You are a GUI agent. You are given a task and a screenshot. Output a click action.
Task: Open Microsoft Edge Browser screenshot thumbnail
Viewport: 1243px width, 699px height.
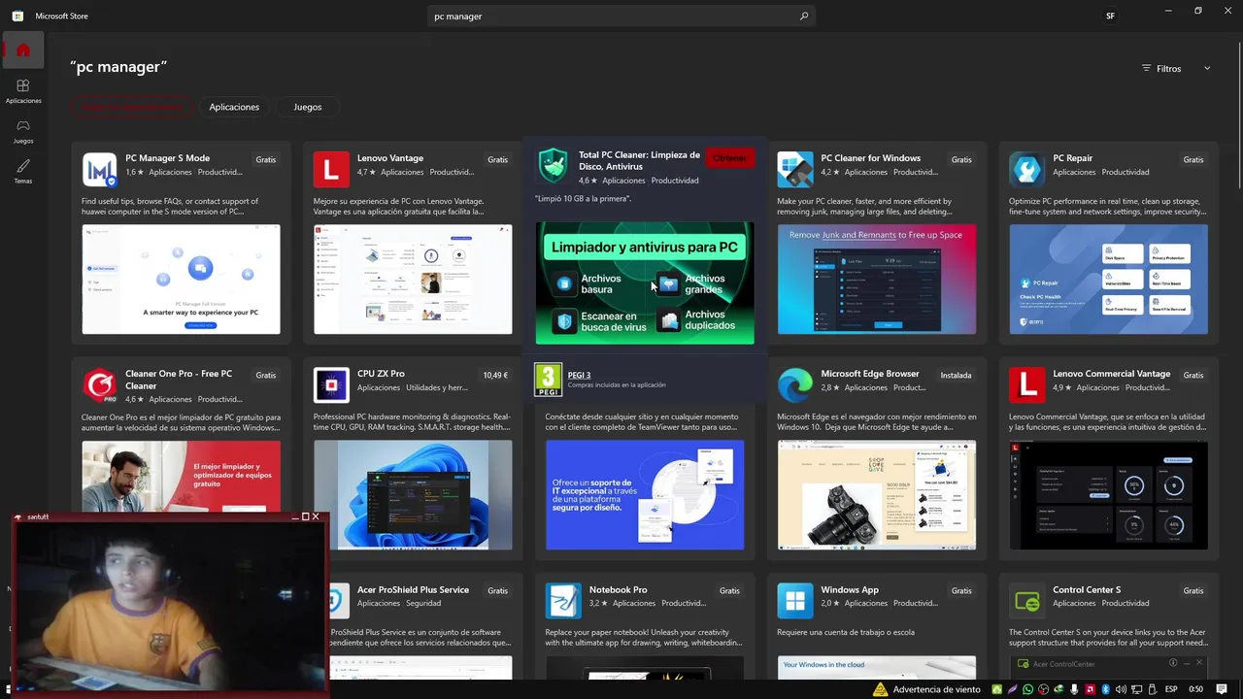[x=877, y=495]
